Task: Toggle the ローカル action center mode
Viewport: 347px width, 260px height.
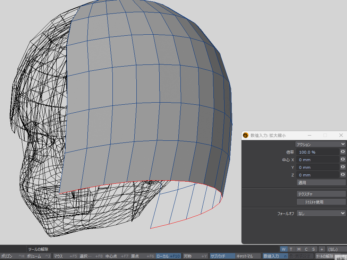Action: click(168, 256)
